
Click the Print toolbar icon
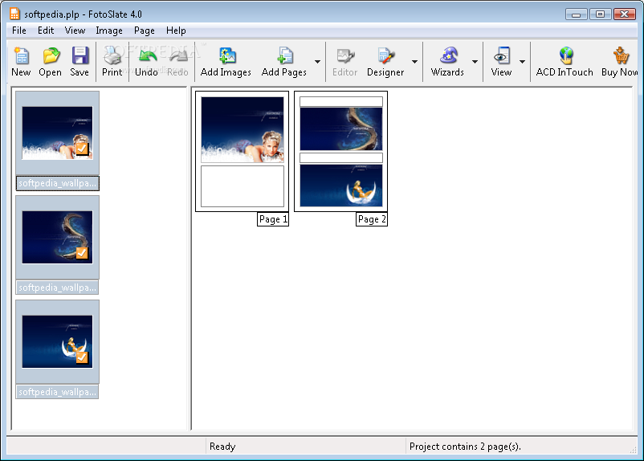(x=112, y=55)
